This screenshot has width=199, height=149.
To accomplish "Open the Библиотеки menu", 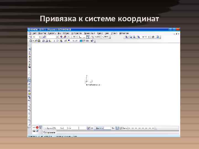I will (124, 33).
